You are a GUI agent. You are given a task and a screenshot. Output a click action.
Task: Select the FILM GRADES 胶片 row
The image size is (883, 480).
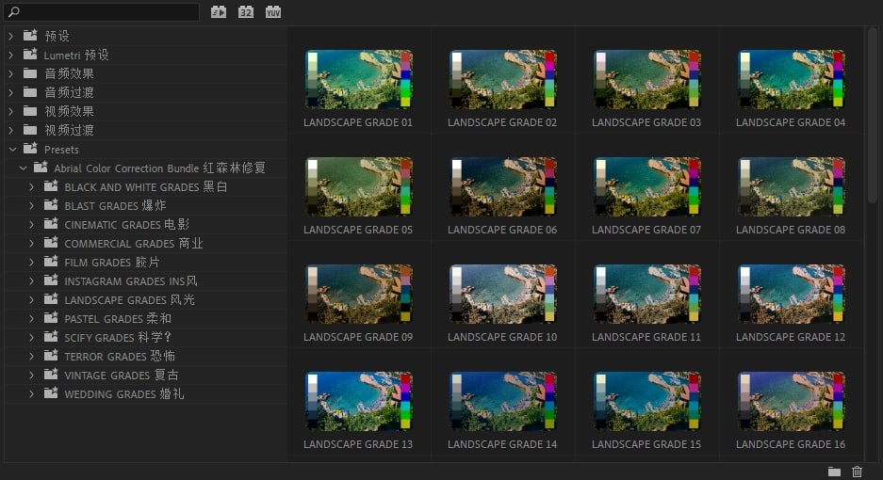[x=146, y=263]
